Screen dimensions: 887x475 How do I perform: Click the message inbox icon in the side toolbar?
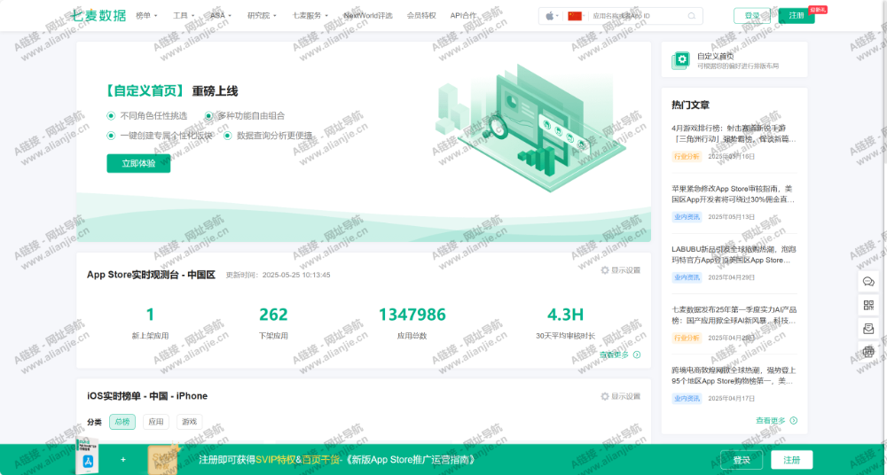(x=868, y=329)
